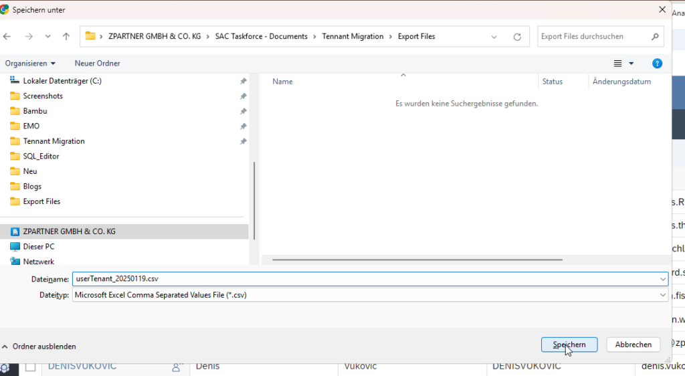The image size is (685, 376).
Task: Go up one folder level arrow
Action: [x=66, y=36]
